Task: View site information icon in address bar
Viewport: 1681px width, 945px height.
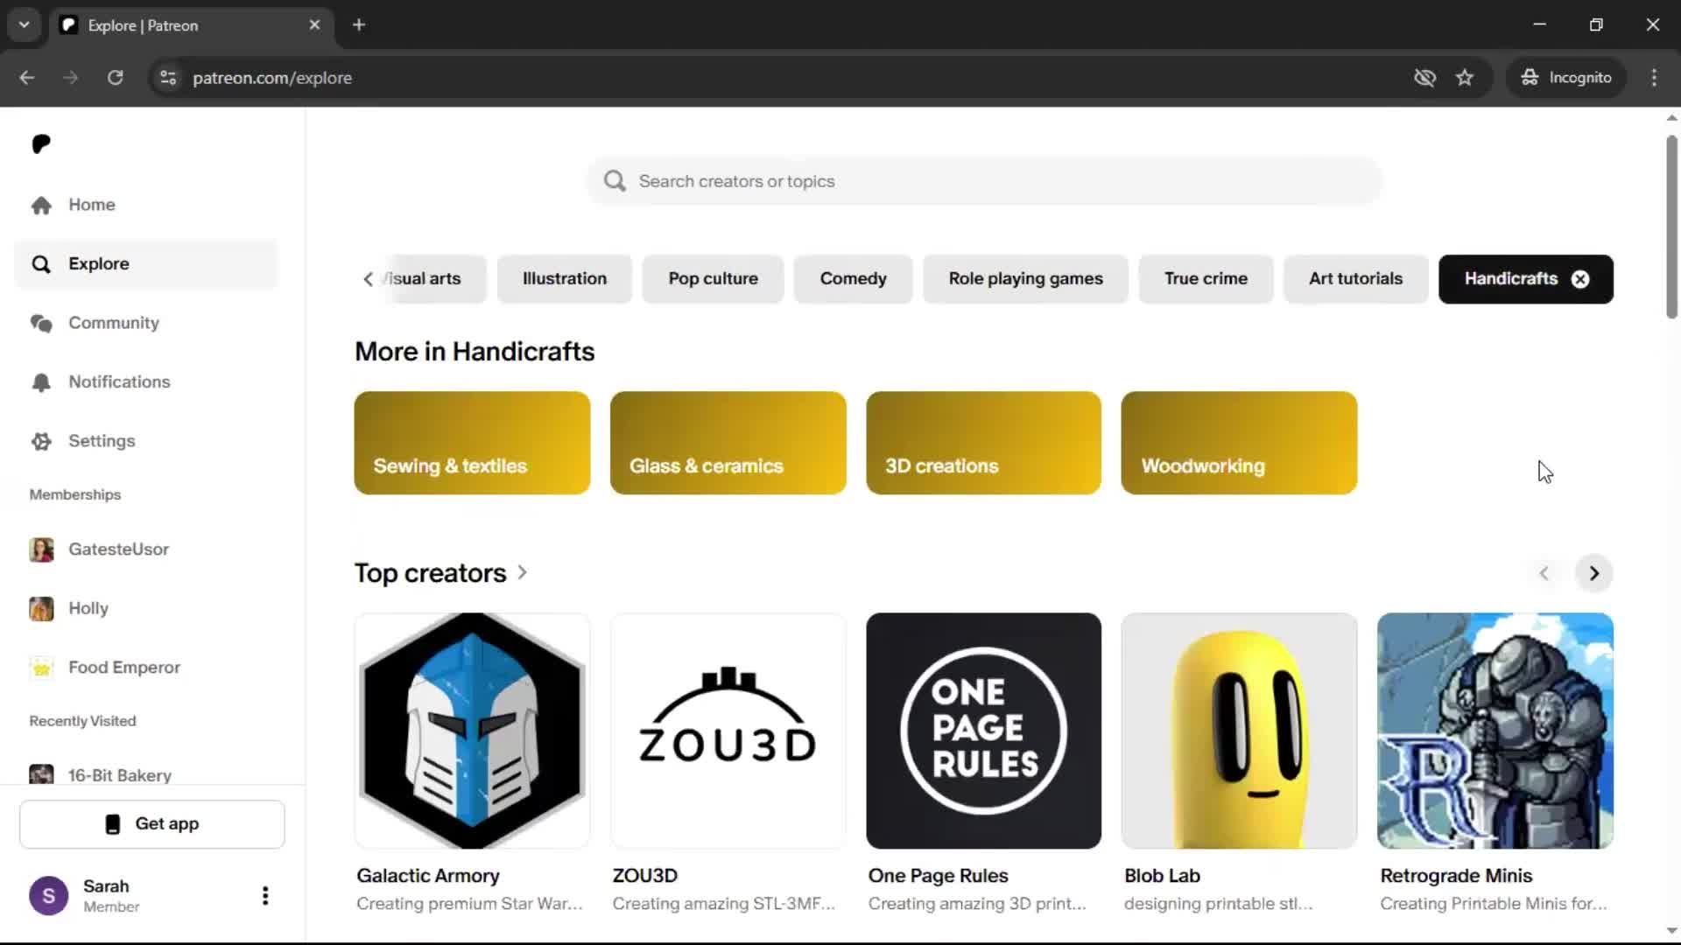Action: [x=168, y=78]
